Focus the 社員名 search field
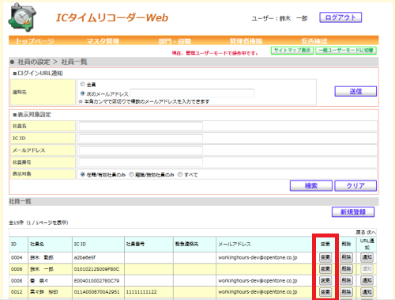Image resolution: width=395 pixels, height=300 pixels. click(x=141, y=126)
